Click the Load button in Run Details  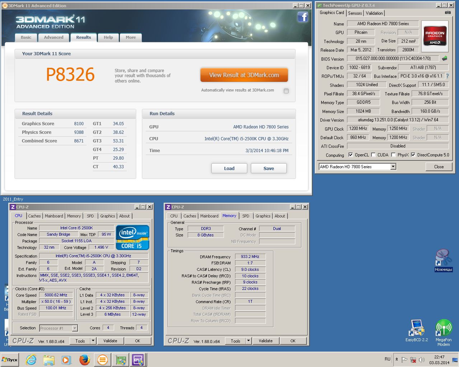tap(229, 168)
